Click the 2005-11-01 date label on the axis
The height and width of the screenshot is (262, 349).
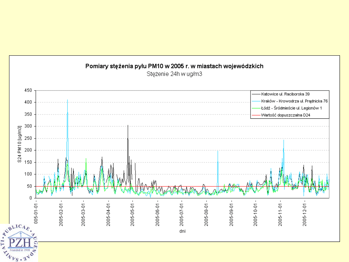tap(280, 214)
